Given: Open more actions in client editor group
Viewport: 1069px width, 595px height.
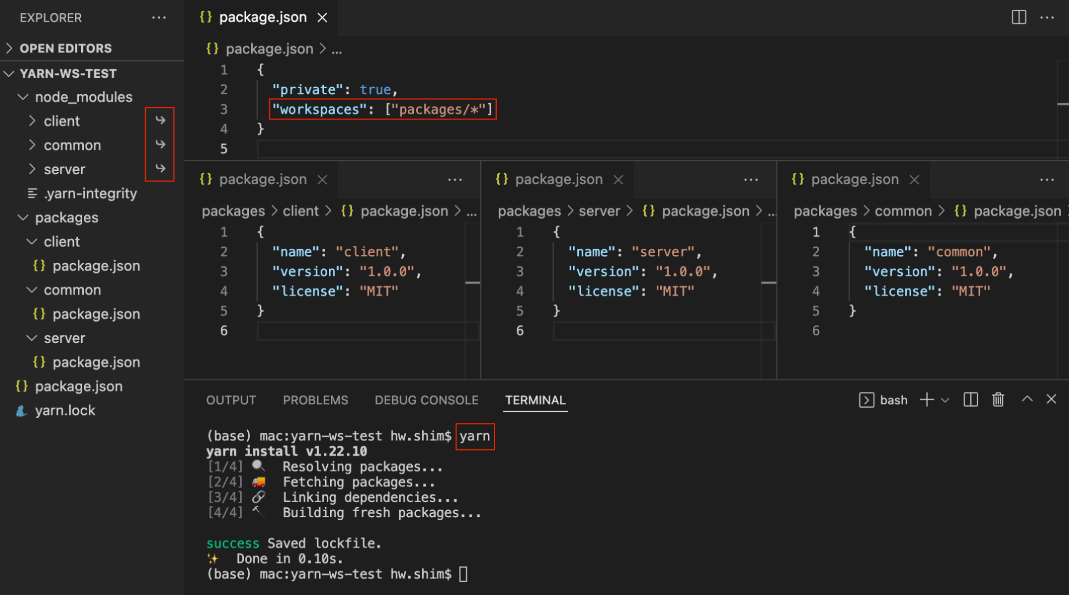Looking at the screenshot, I should (x=454, y=180).
